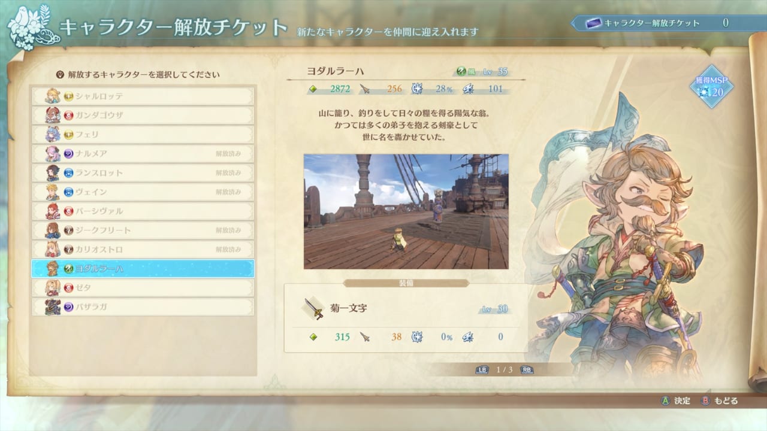Click the RB next page button
The height and width of the screenshot is (431, 767).
click(527, 370)
